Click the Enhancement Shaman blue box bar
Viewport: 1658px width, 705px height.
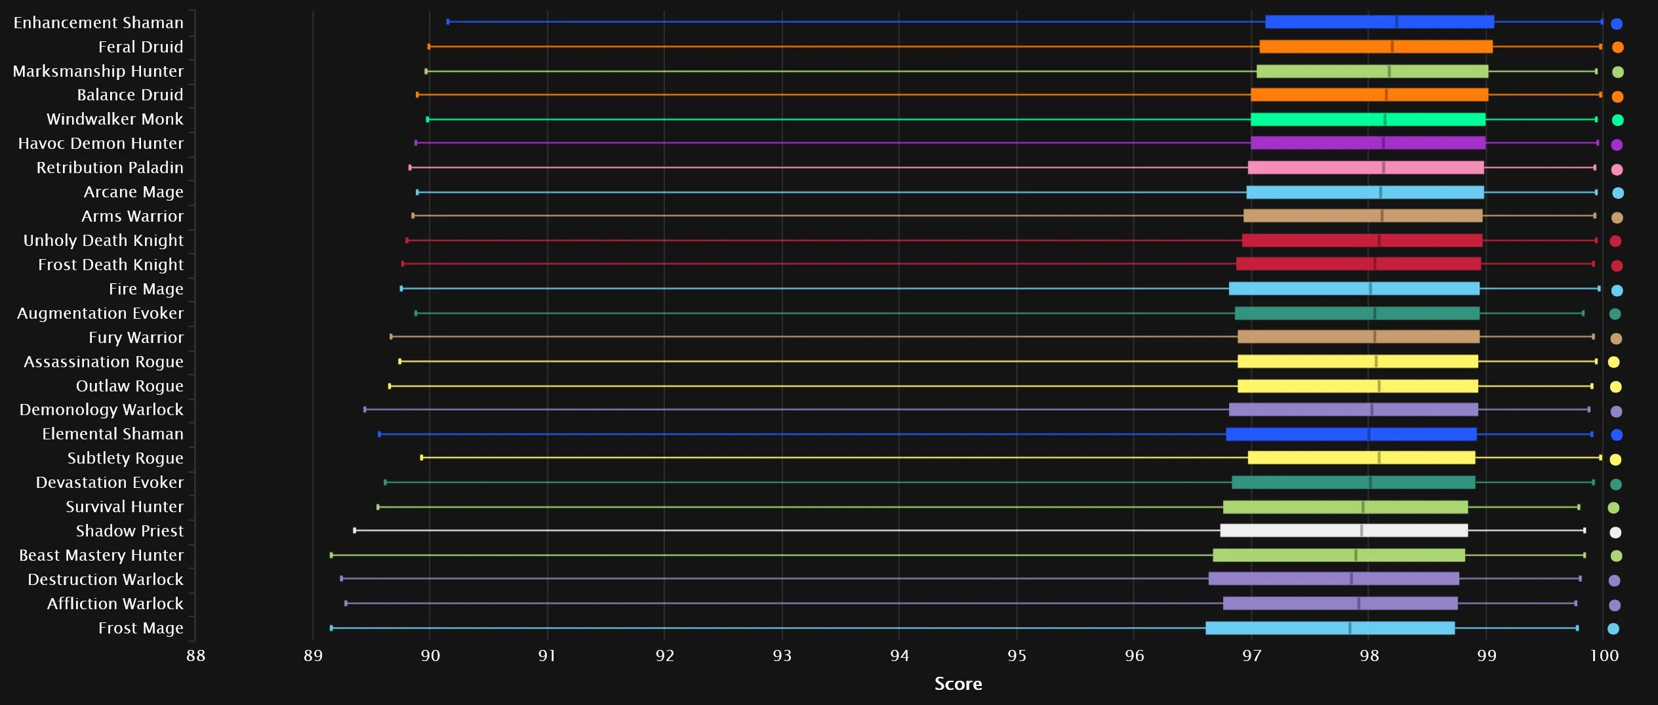pos(1379,22)
